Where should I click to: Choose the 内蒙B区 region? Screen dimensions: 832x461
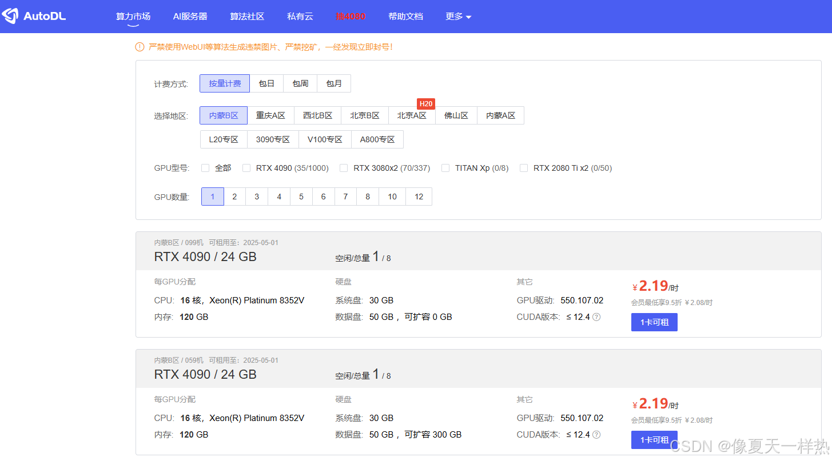pyautogui.click(x=224, y=115)
